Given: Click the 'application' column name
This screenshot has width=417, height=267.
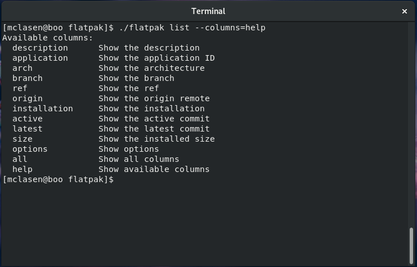Looking at the screenshot, I should point(40,58).
